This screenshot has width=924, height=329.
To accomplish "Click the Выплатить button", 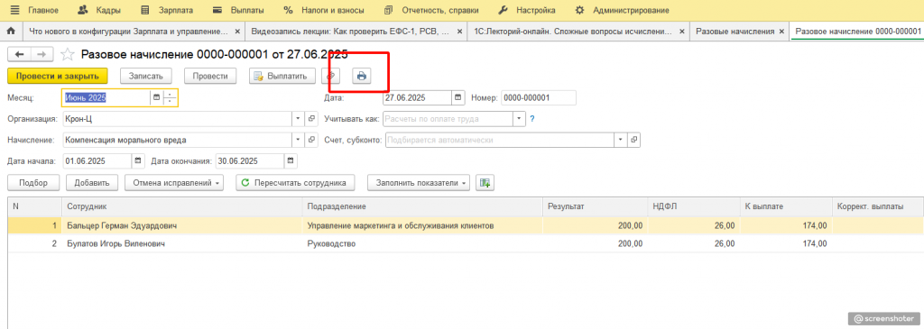I will pyautogui.click(x=282, y=76).
